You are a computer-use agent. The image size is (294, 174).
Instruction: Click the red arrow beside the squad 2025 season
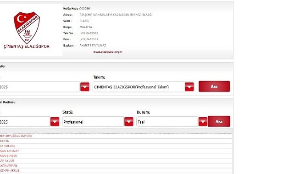tap(55, 122)
